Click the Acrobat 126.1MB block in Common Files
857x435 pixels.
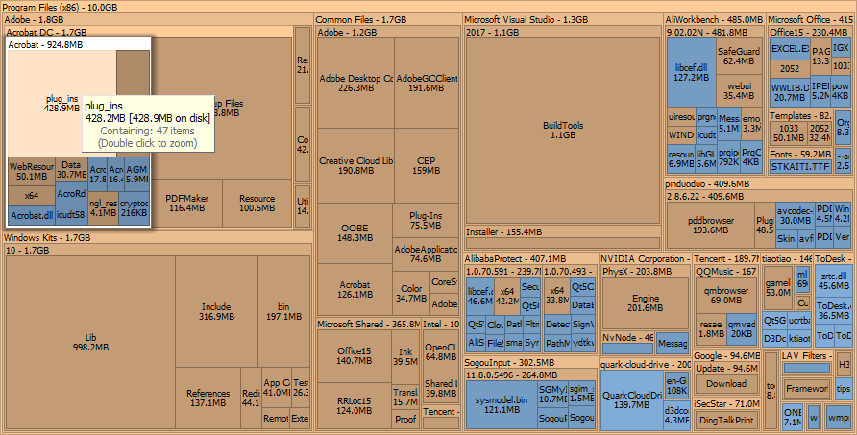pos(355,290)
